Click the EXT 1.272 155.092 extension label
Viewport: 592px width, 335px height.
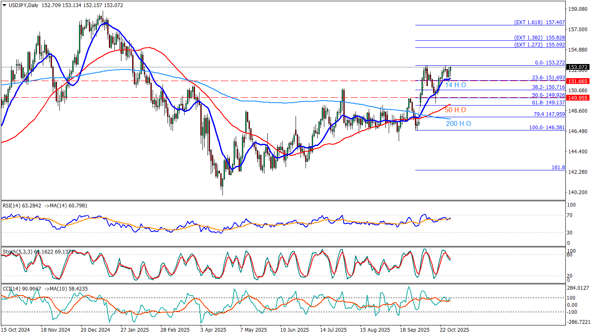539,44
